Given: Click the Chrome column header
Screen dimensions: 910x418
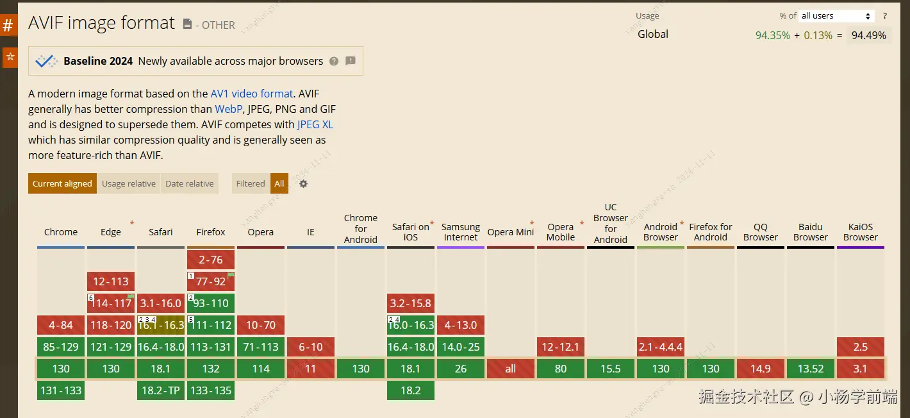Looking at the screenshot, I should coord(61,232).
